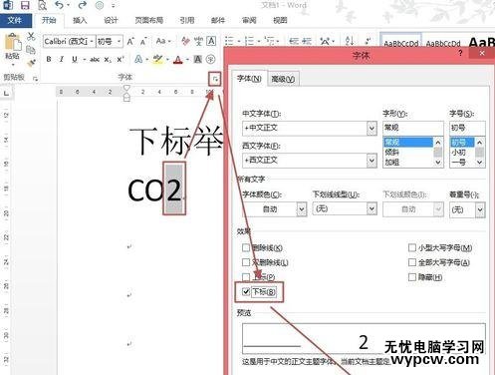This screenshot has width=495, height=375.
Task: Click the Character Shading gray A icon
Action: pyautogui.click(x=198, y=60)
